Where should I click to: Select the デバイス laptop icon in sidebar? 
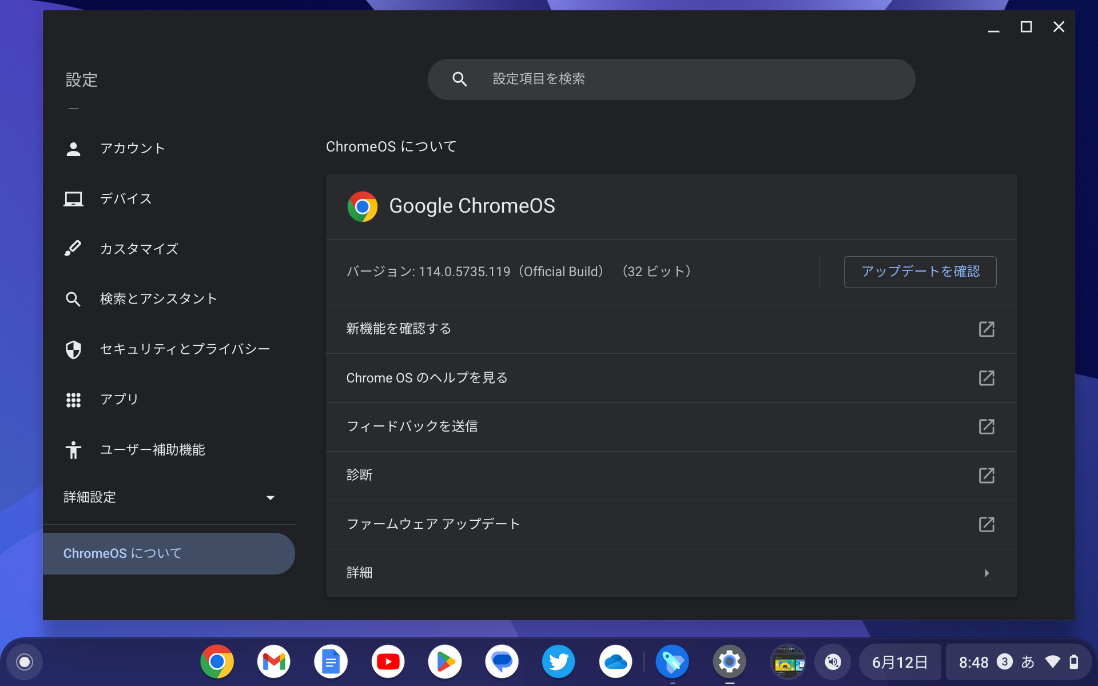pos(73,198)
